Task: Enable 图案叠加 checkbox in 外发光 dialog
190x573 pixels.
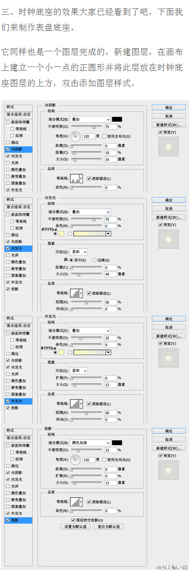Action: coord(8,394)
